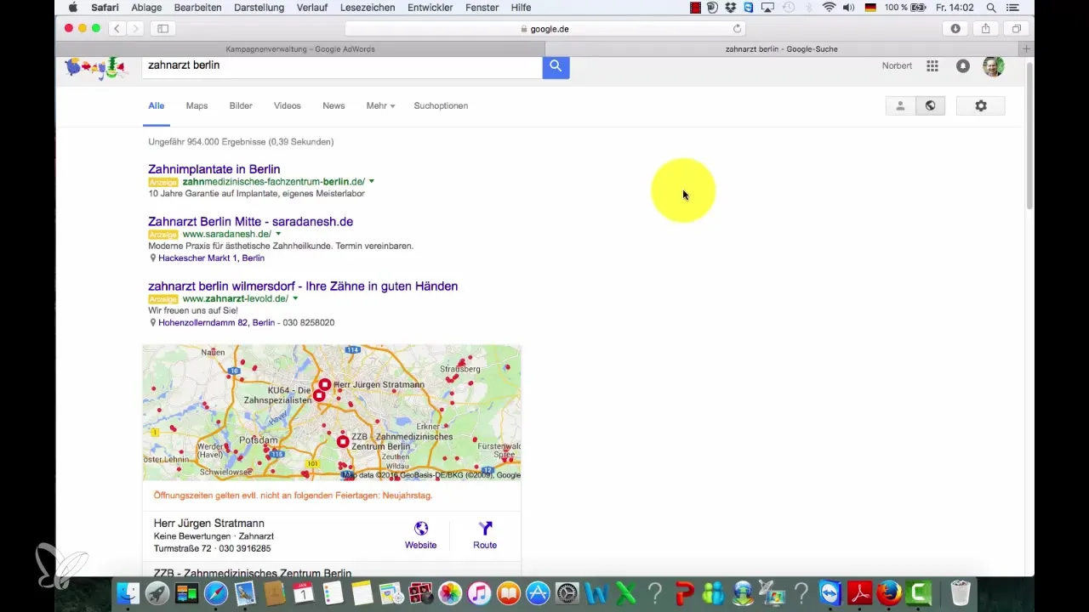Click the Google doodle logo
Screen dimensions: 1089x612
point(95,68)
